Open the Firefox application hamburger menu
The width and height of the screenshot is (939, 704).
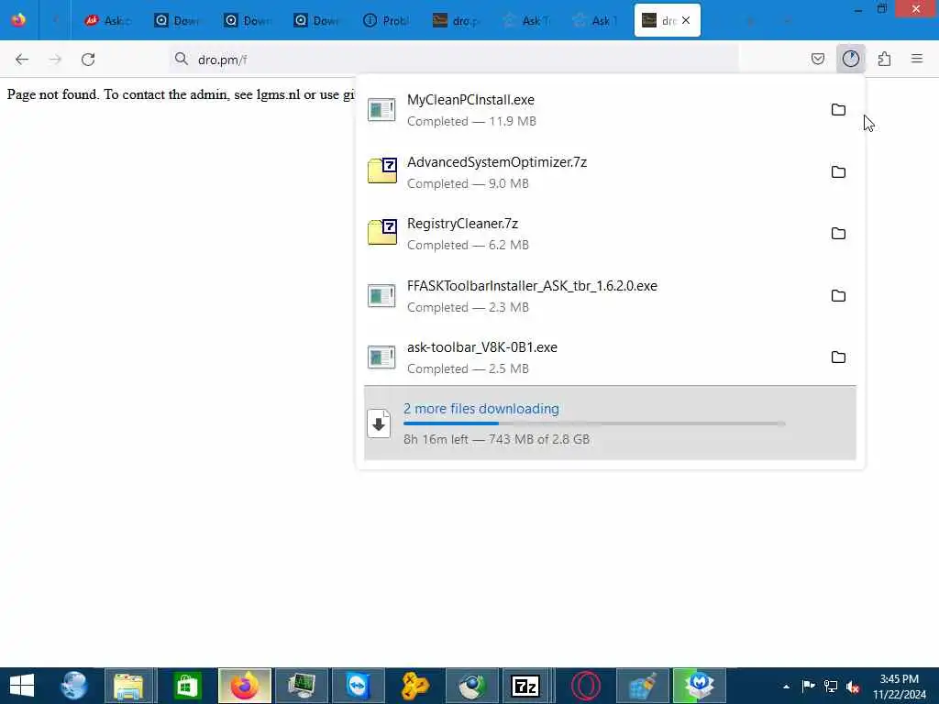click(917, 59)
